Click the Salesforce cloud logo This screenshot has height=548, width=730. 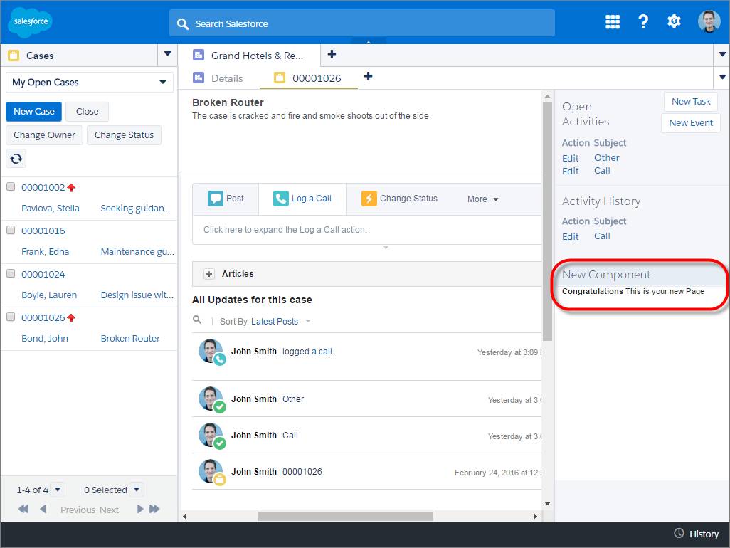pyautogui.click(x=31, y=22)
